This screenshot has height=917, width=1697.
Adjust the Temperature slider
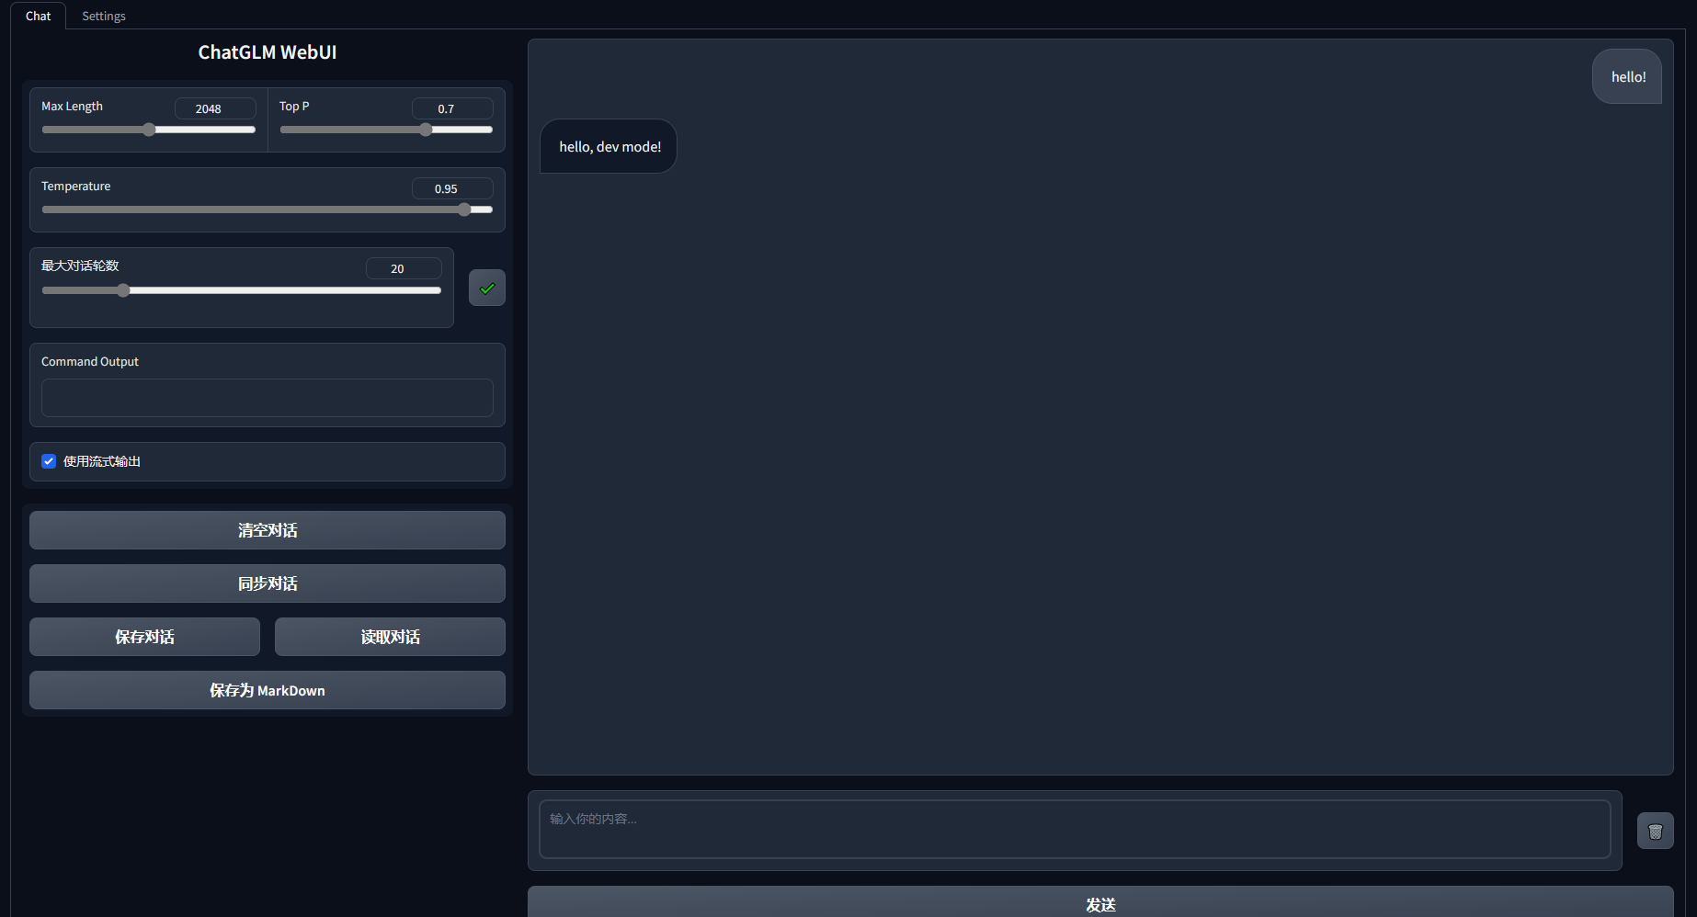click(x=268, y=209)
